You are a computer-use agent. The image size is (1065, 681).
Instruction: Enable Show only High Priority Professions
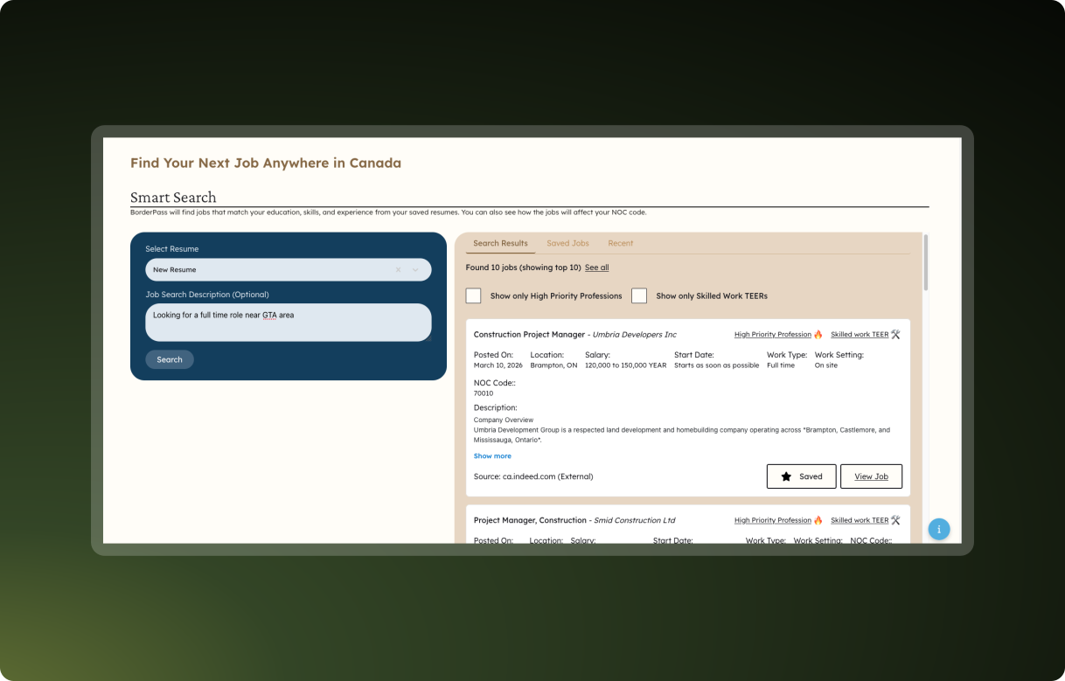pos(473,295)
